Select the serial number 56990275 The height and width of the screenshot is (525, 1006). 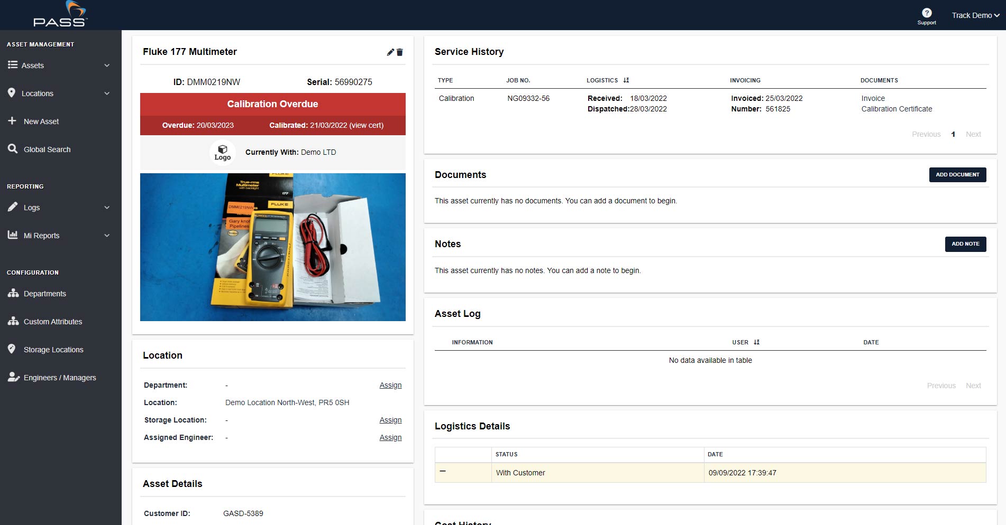tap(353, 82)
